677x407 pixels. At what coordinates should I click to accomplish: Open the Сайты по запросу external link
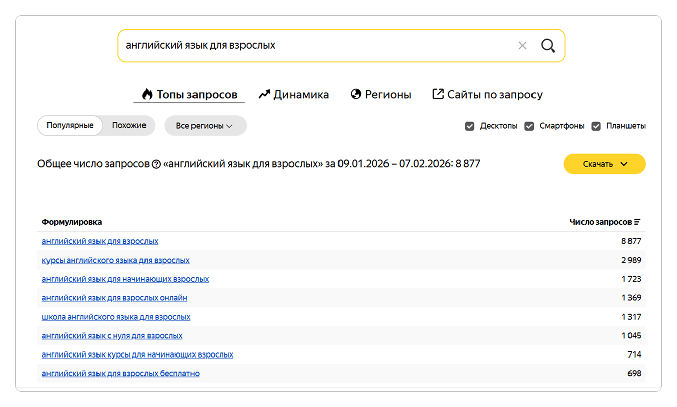(487, 95)
